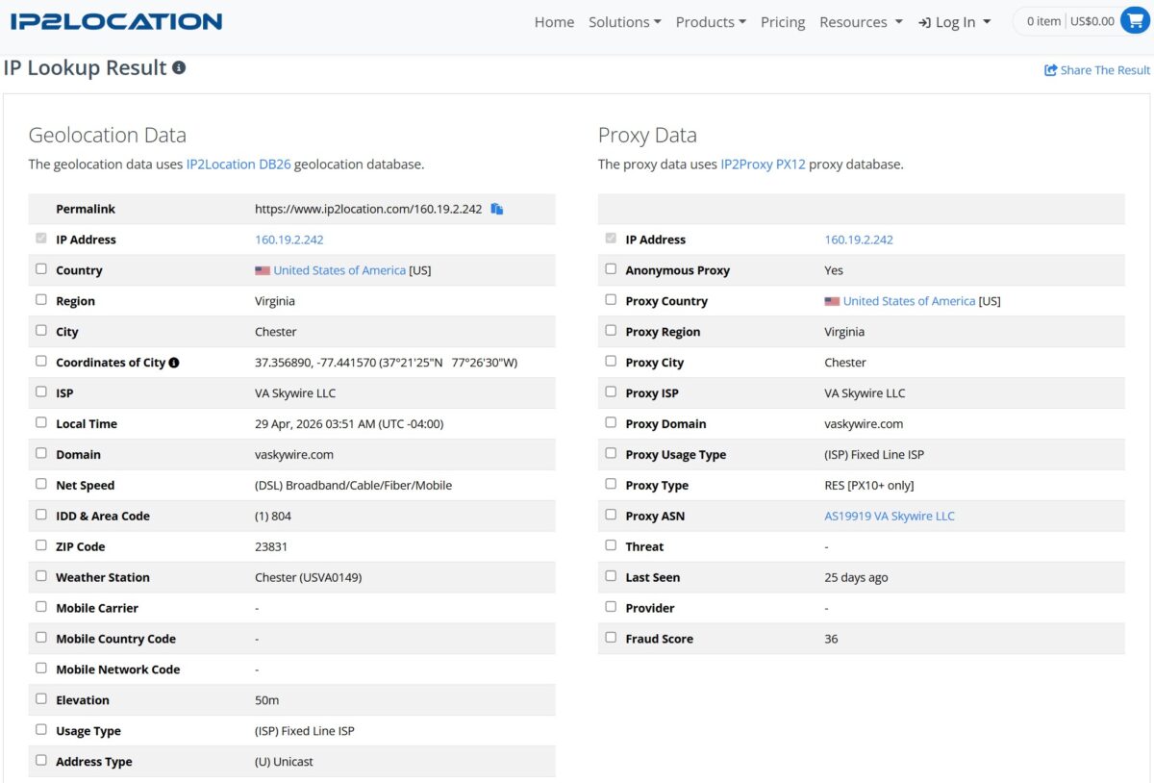Check the ZIP Code checkbox
The height and width of the screenshot is (783, 1154).
click(41, 545)
